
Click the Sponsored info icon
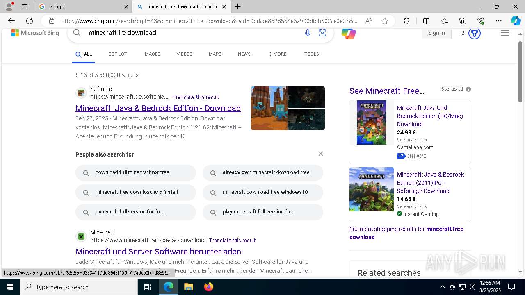[x=468, y=89]
